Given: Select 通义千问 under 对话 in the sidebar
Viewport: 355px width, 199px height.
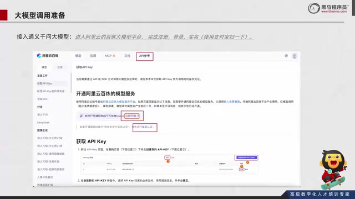Looking at the screenshot, I should (42, 114).
